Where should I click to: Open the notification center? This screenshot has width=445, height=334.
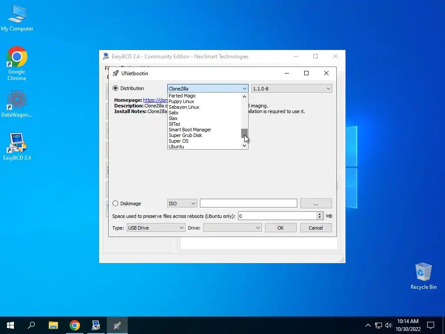(x=431, y=325)
